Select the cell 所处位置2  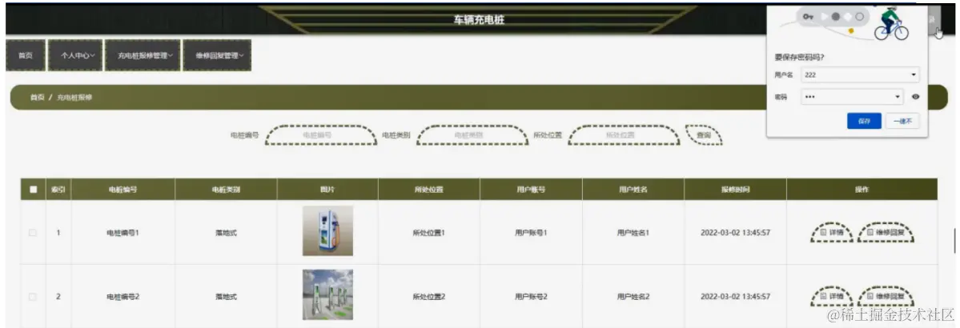pos(428,296)
